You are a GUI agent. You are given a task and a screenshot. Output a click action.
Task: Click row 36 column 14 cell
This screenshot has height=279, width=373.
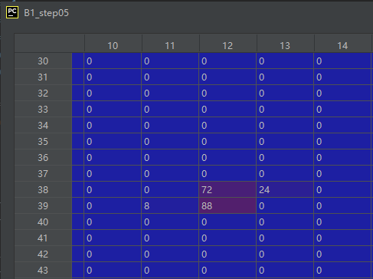click(x=342, y=157)
